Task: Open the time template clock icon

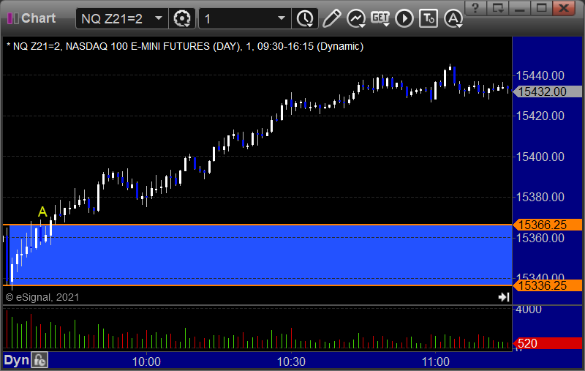Action: pos(305,18)
